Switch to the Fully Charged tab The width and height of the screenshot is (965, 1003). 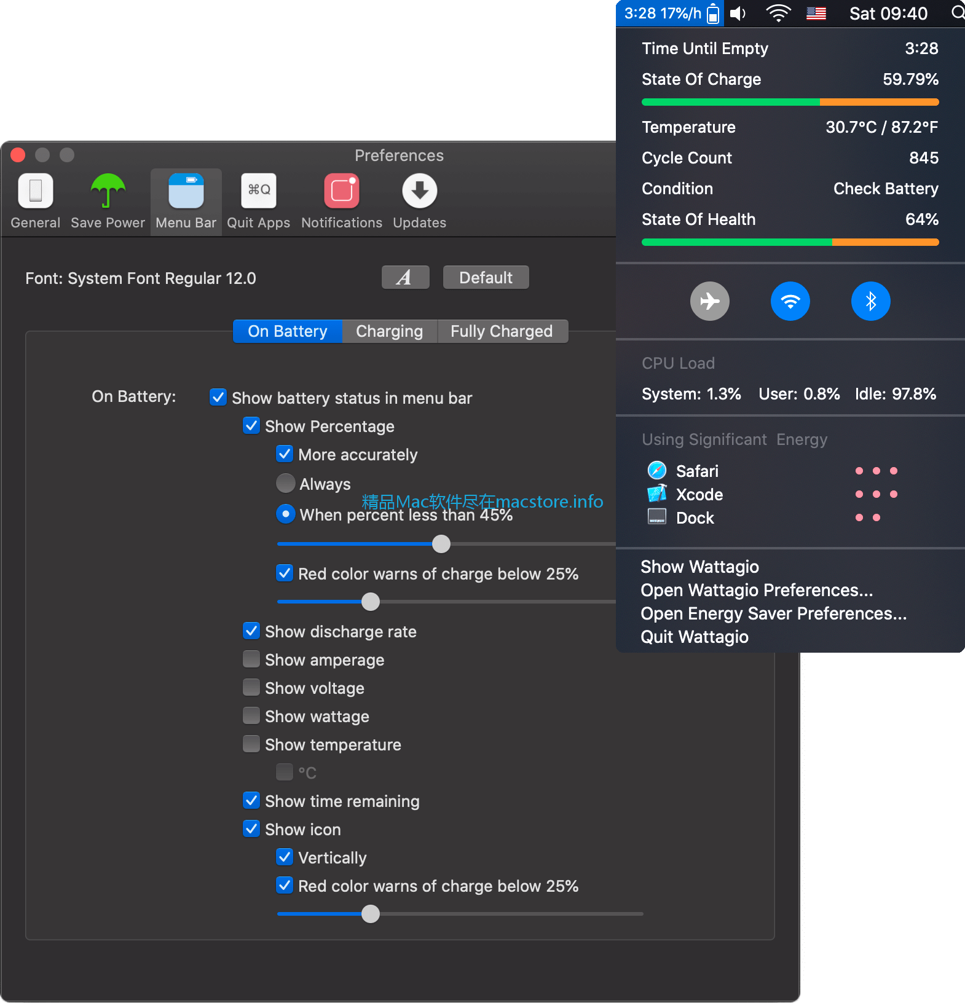pos(502,331)
